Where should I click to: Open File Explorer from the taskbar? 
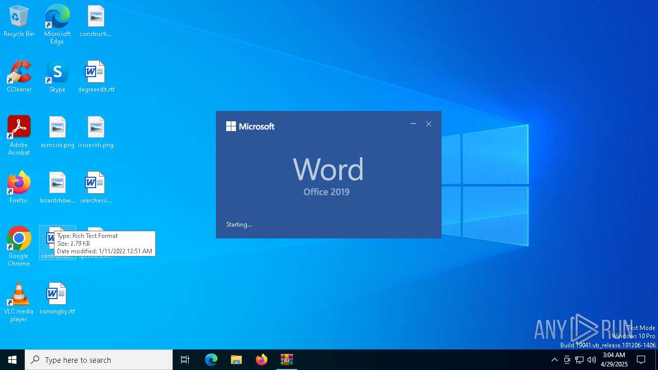coord(236,360)
